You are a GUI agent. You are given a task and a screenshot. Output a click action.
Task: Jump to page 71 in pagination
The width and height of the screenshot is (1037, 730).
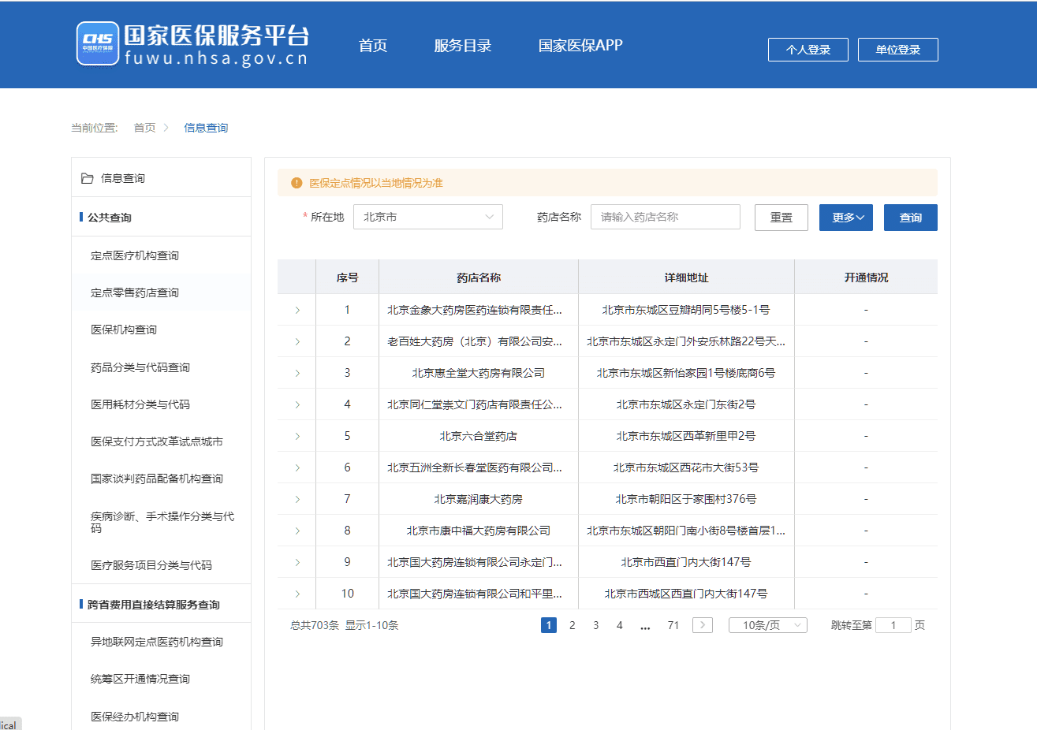point(673,625)
